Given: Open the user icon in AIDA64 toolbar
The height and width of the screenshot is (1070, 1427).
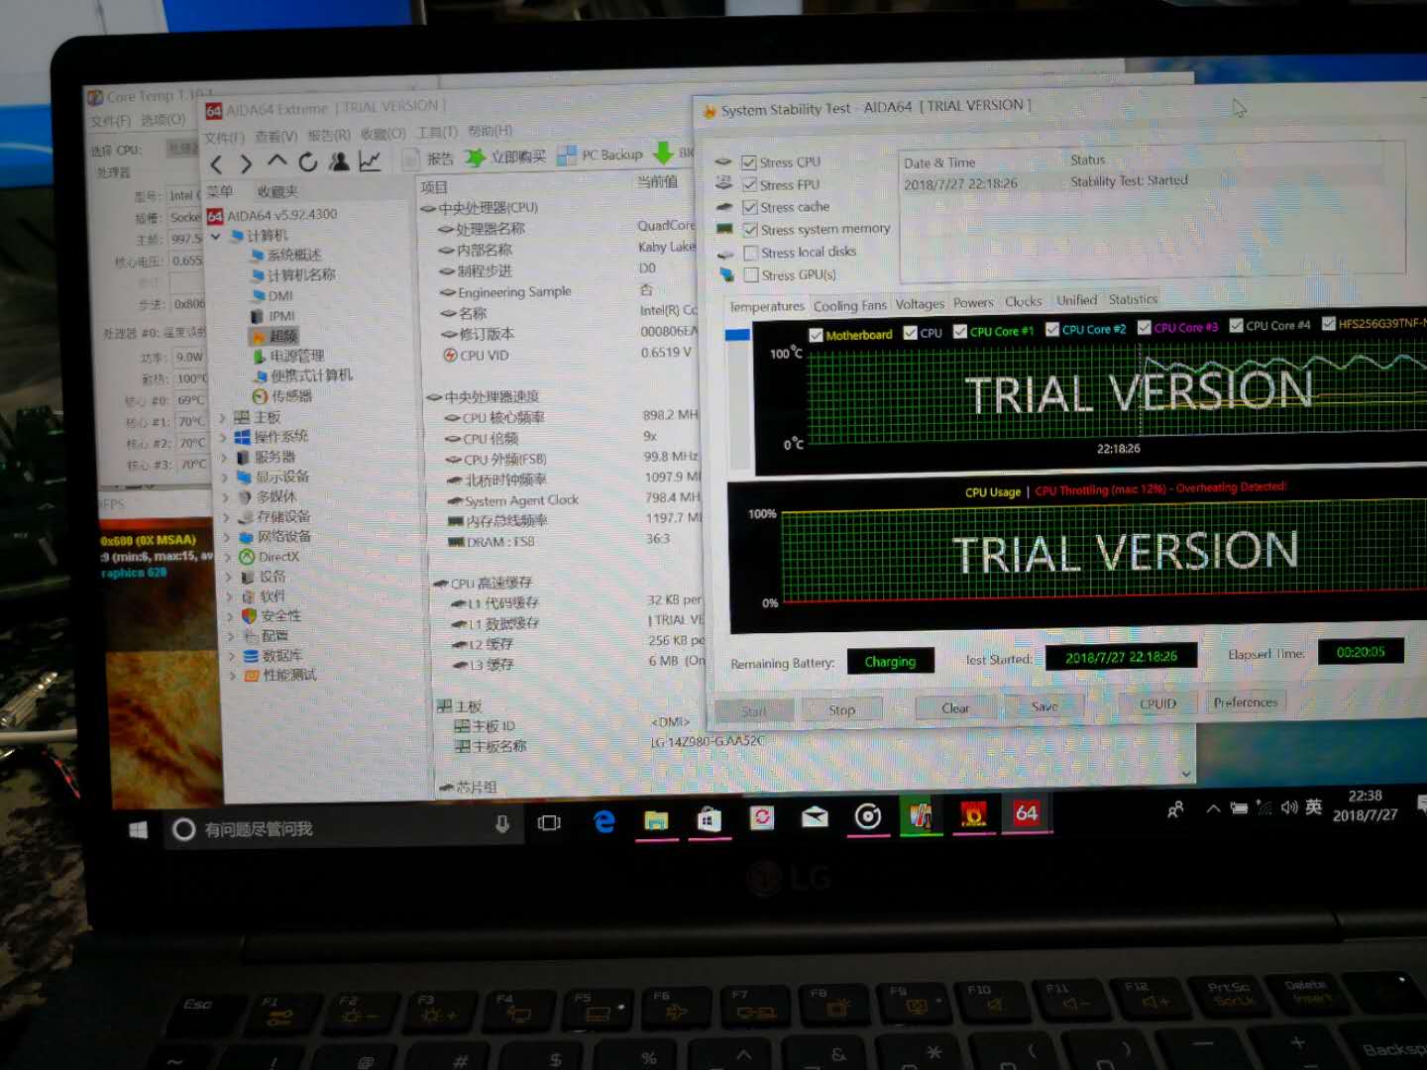Looking at the screenshot, I should click(x=339, y=160).
